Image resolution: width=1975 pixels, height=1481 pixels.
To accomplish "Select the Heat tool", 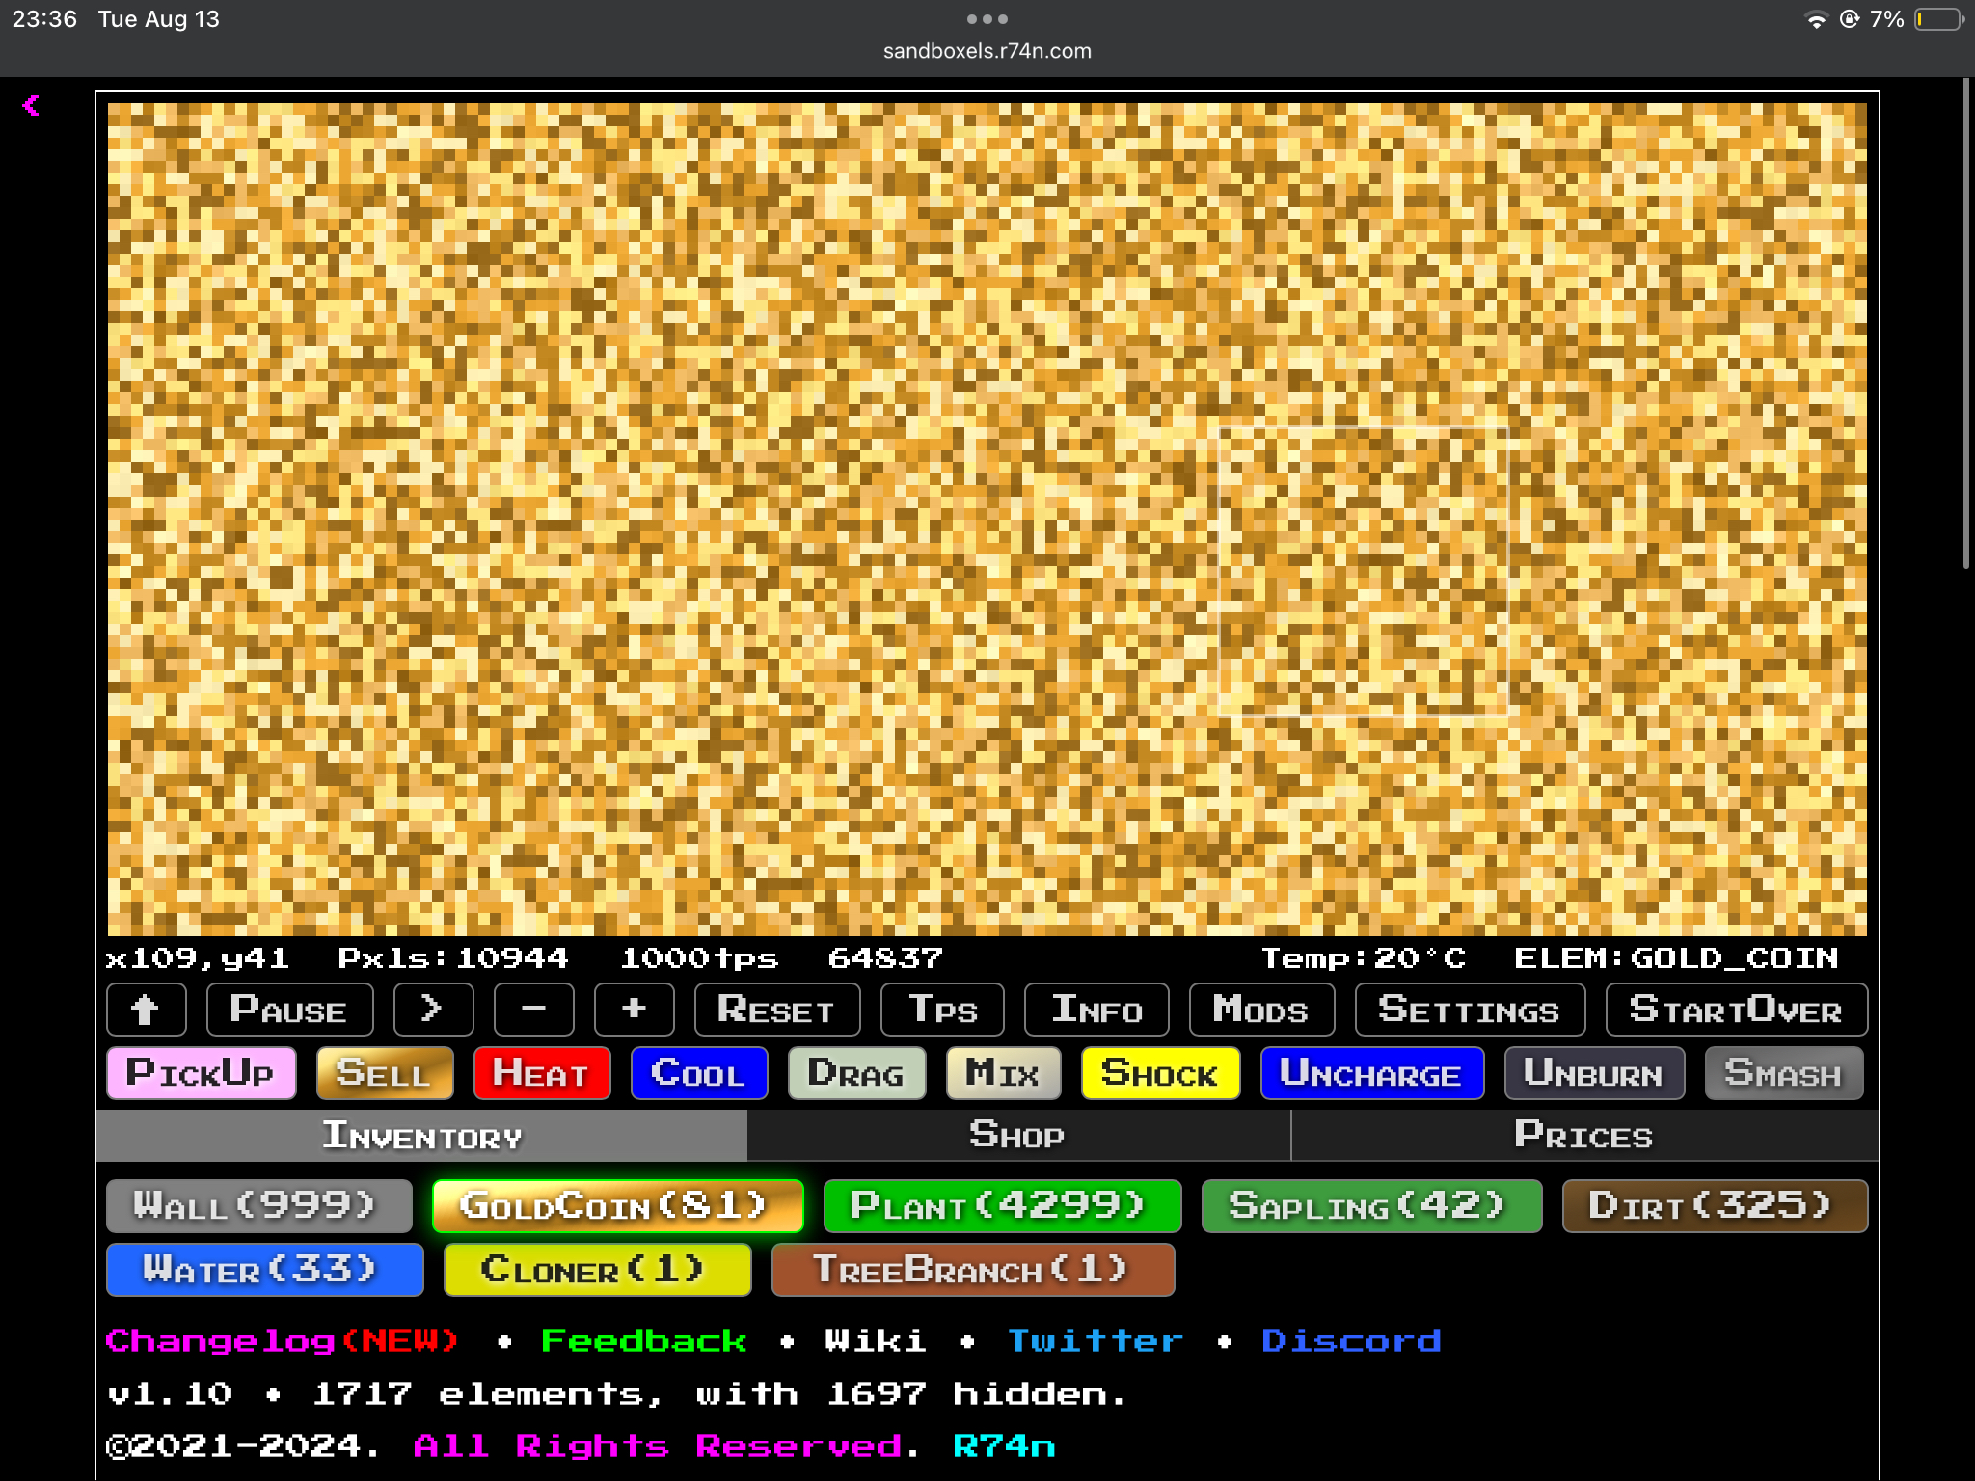I will (541, 1073).
